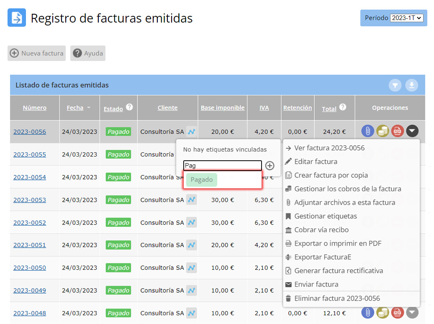Screen dimensions: 434x324
Task: Click the 24,20 € total for 2023-0056
Action: (334, 132)
